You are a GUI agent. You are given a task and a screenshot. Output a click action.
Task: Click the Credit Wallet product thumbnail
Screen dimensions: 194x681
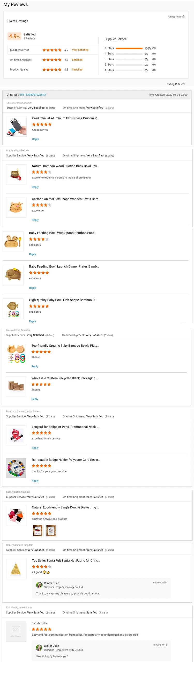pos(16,127)
